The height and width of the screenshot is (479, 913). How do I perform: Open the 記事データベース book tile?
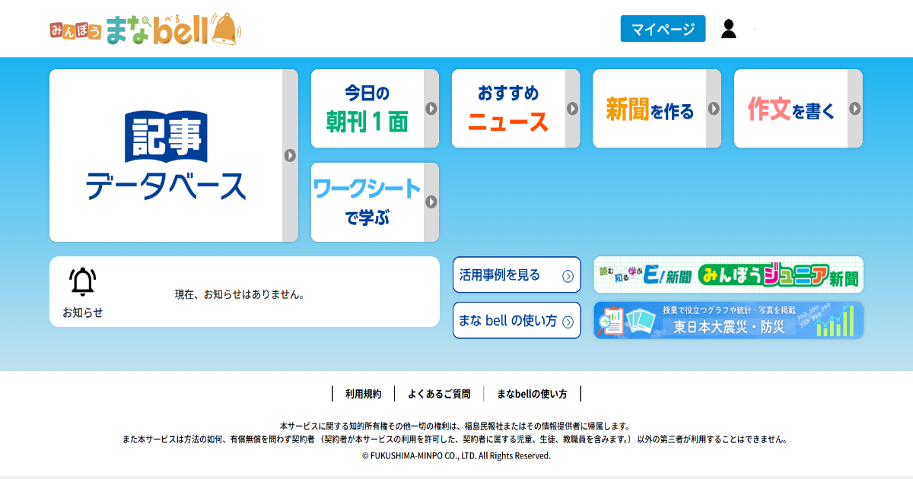pyautogui.click(x=166, y=155)
